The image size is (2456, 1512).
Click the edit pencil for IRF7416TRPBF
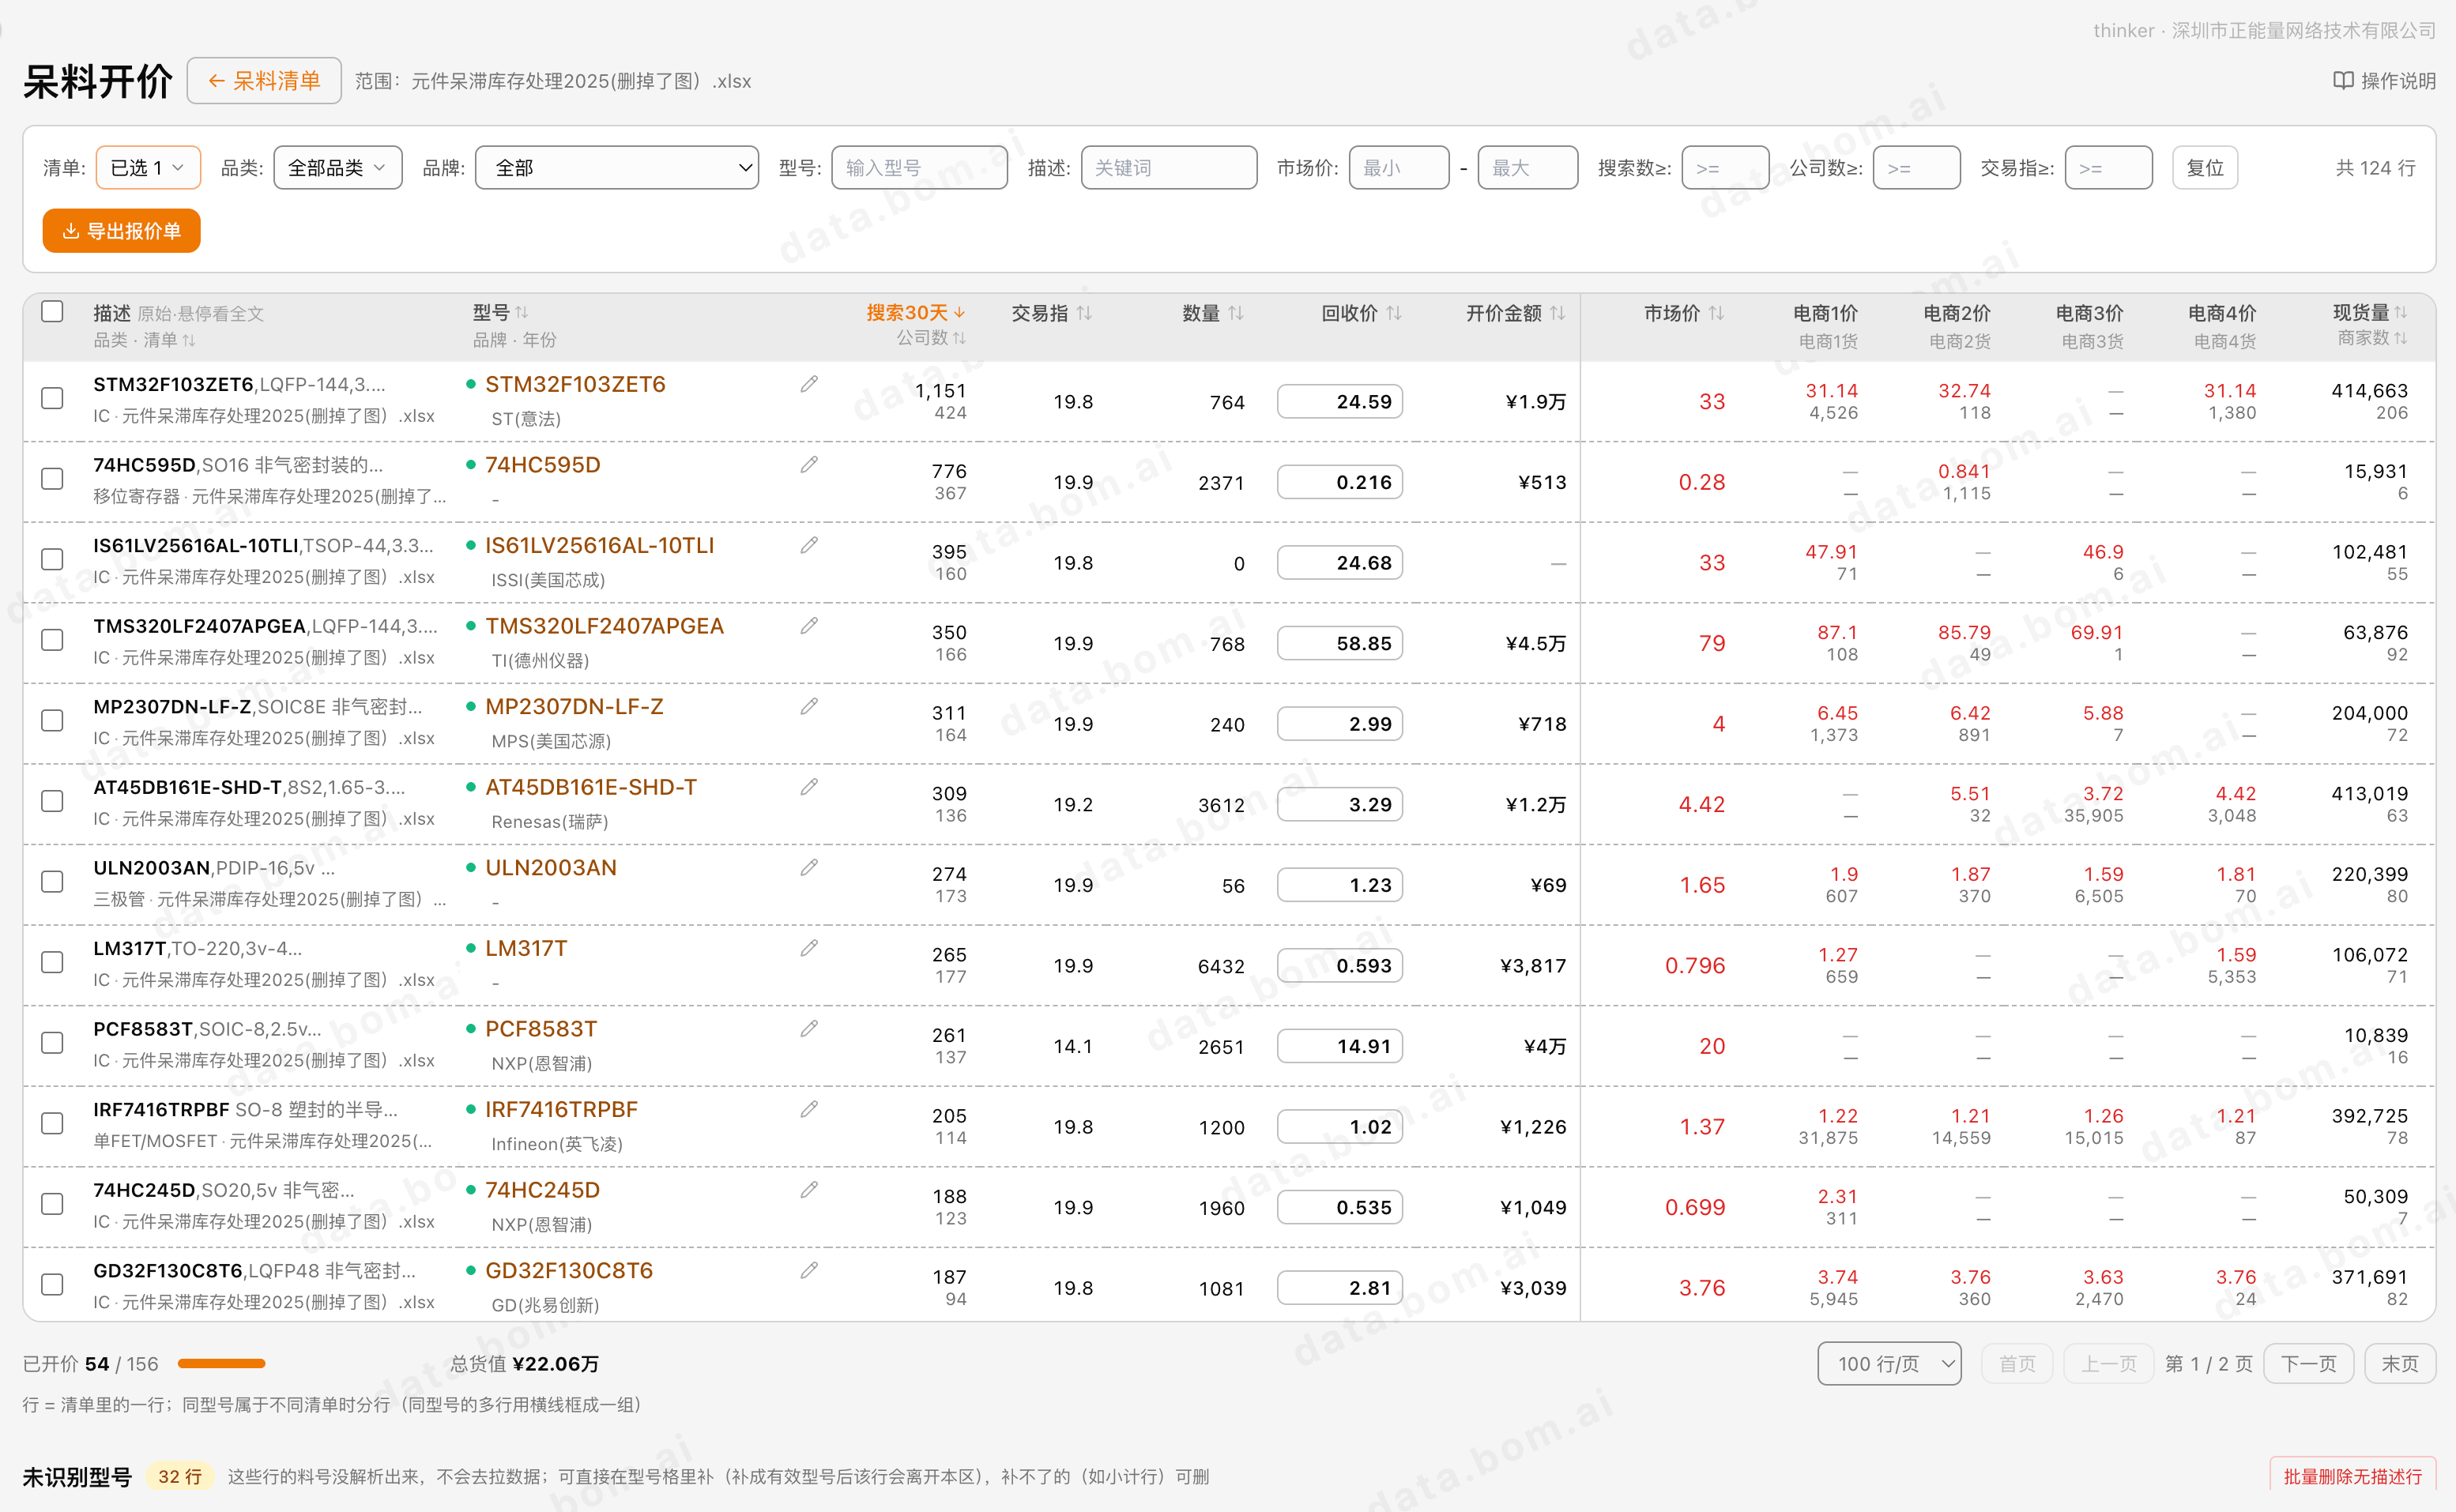[809, 1109]
